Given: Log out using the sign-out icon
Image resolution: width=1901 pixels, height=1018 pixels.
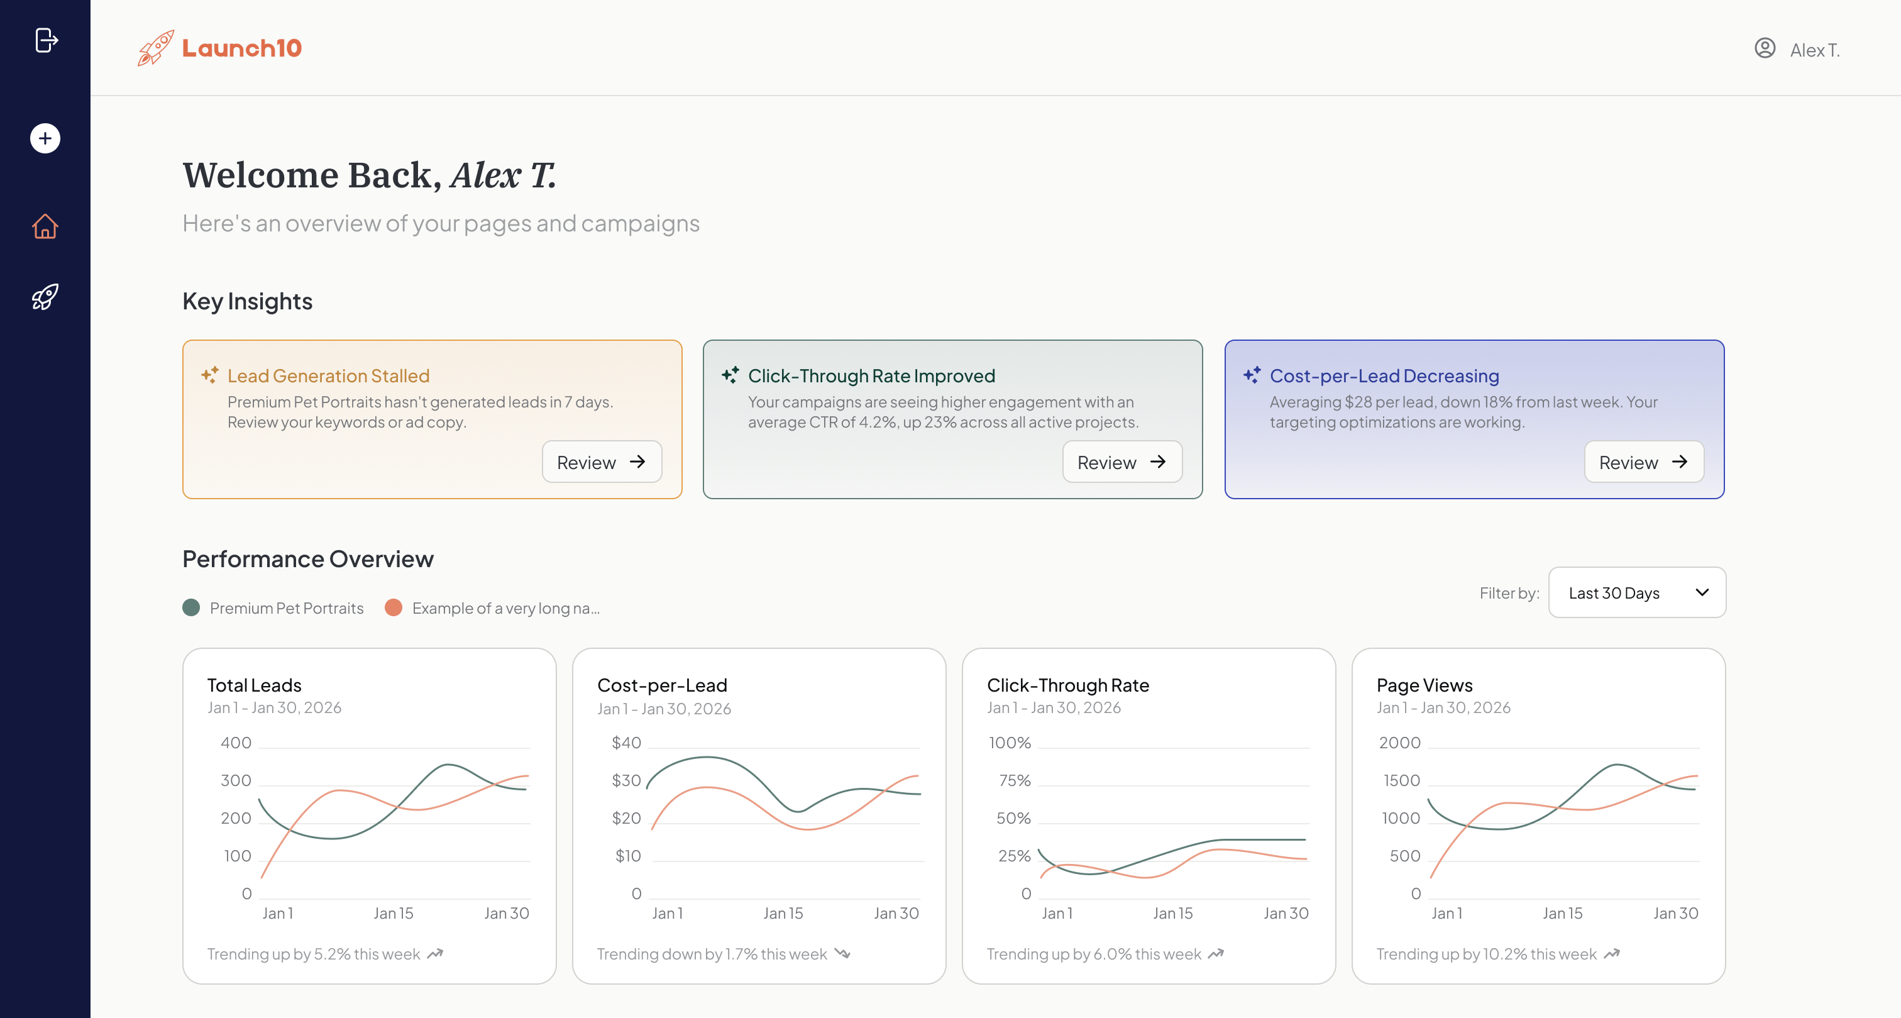Looking at the screenshot, I should pos(47,41).
